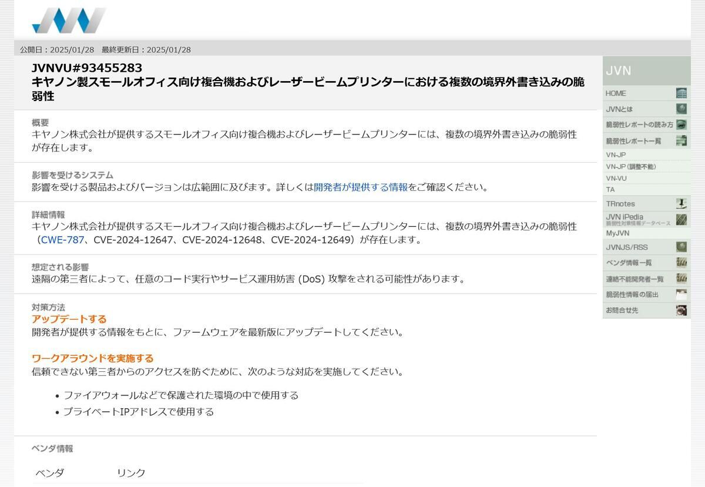Viewport: 705px width, 487px height.
Task: Click the icon beside 脆弱性レポート一覧
Action: pos(681,140)
